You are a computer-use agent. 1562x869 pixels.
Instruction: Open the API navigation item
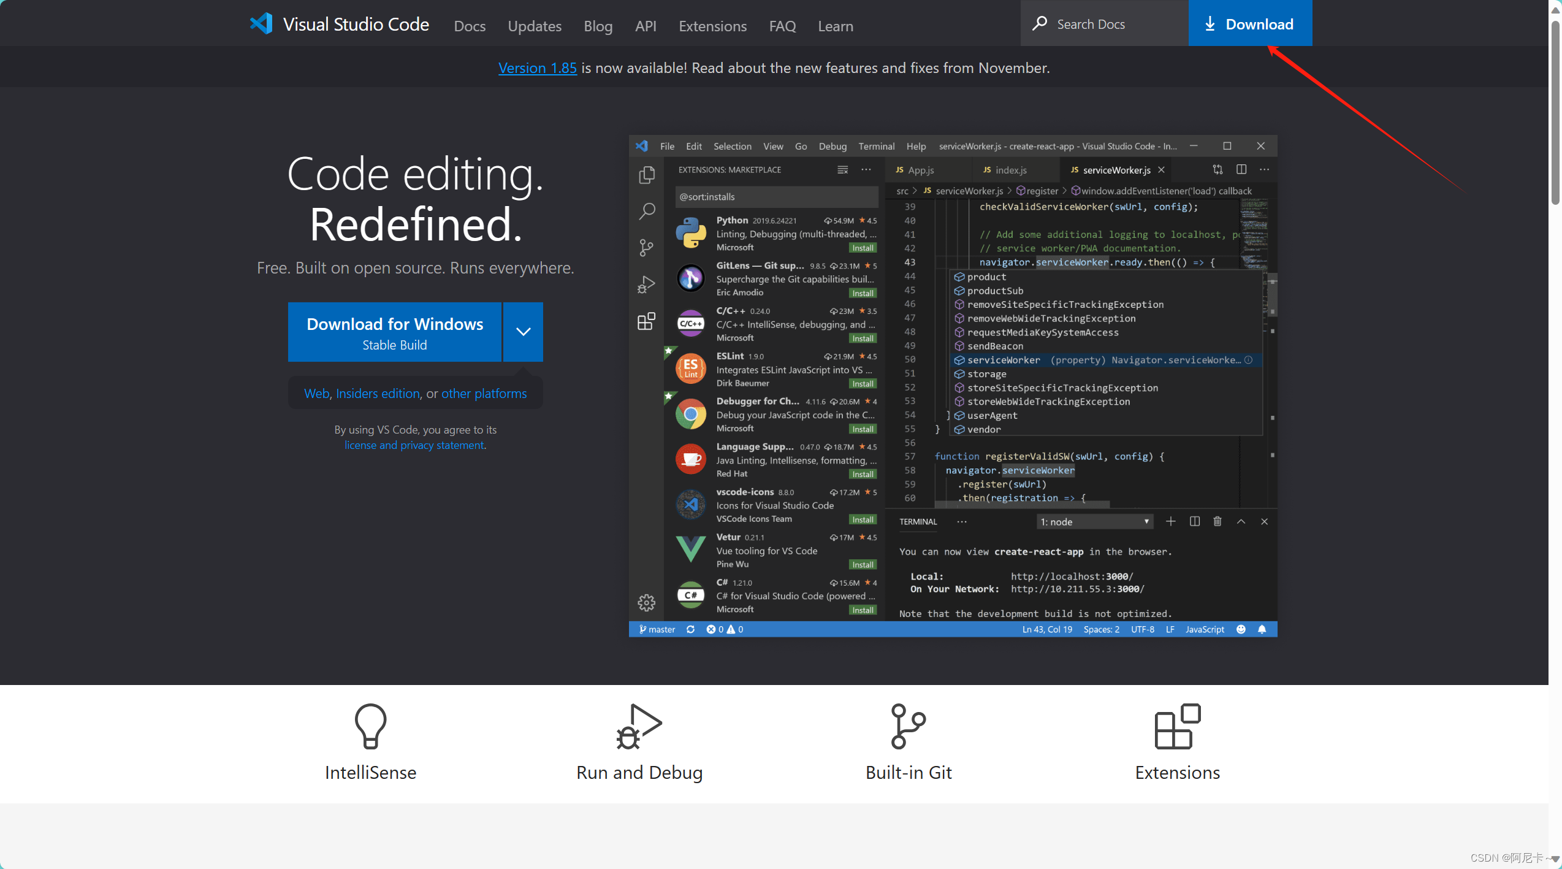[646, 26]
